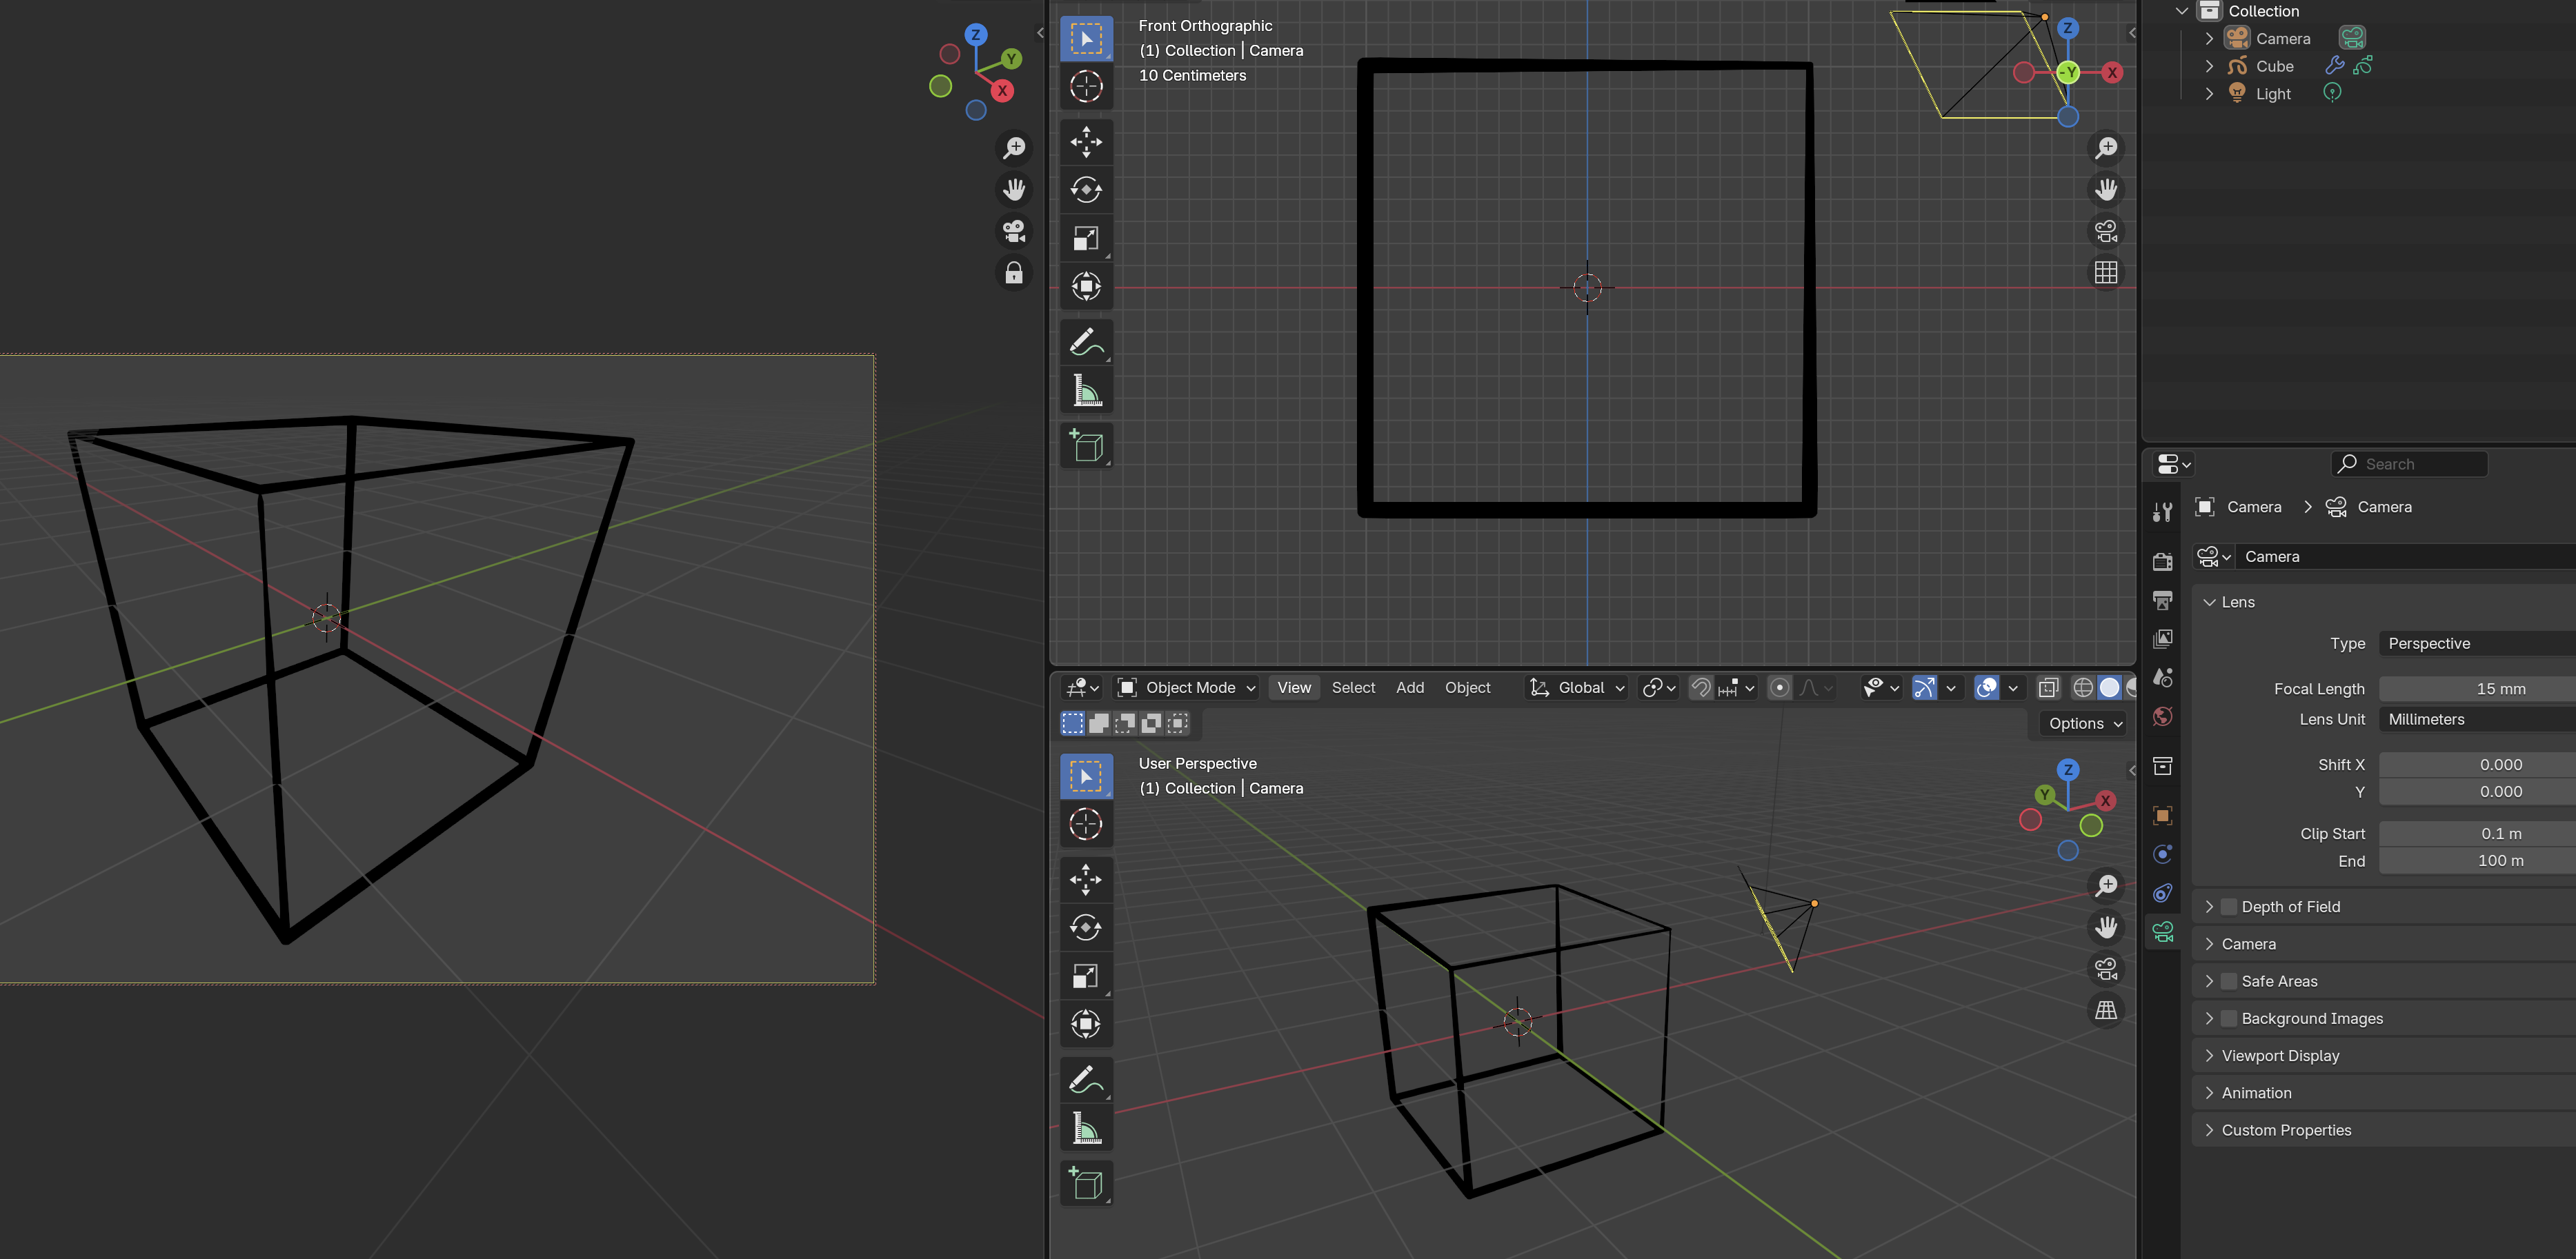Select the Rotate tool in User Perspective viewport
Image resolution: width=2576 pixels, height=1259 pixels.
[1086, 927]
